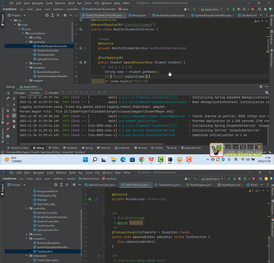Expand the mapper package in the upper tree
Image resolution: width=274 pixels, height=263 pixels.
coord(27,80)
